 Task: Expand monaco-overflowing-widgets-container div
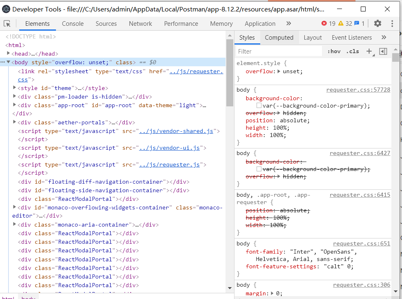tap(15, 207)
